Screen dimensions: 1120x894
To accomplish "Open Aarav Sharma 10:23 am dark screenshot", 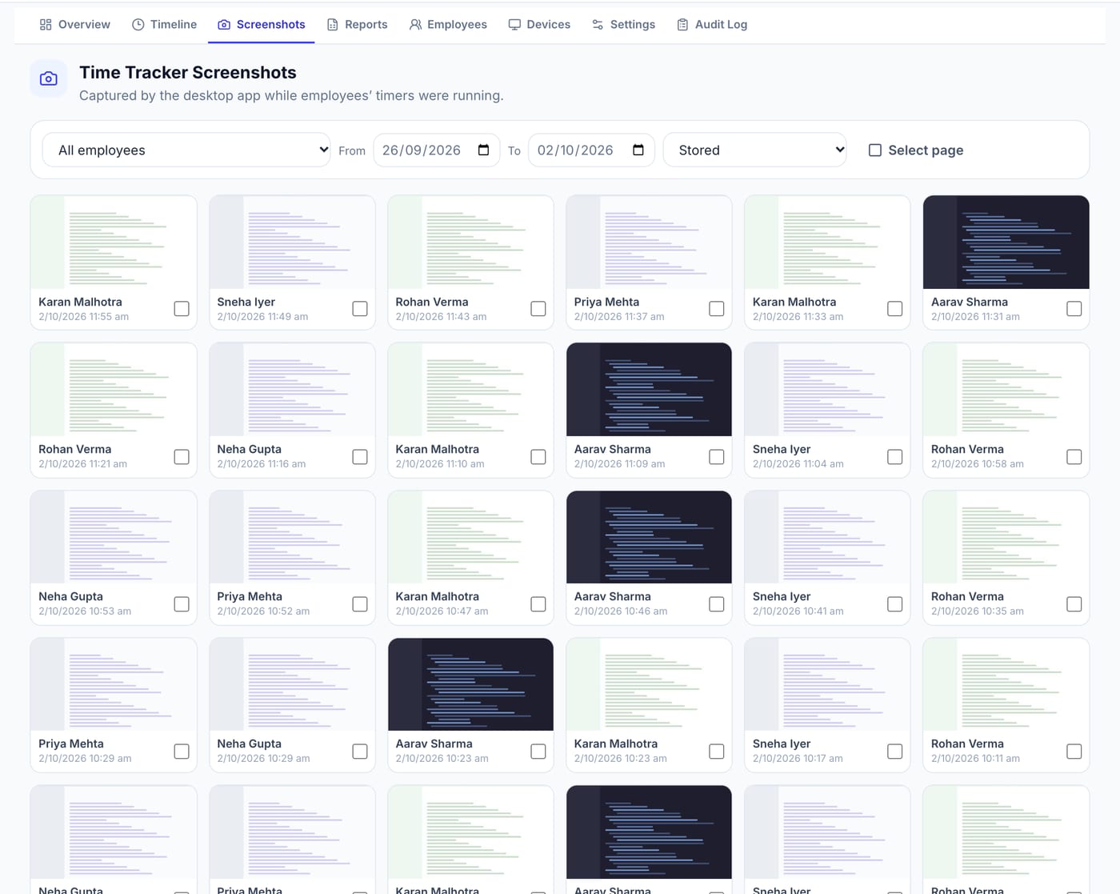I will click(470, 684).
